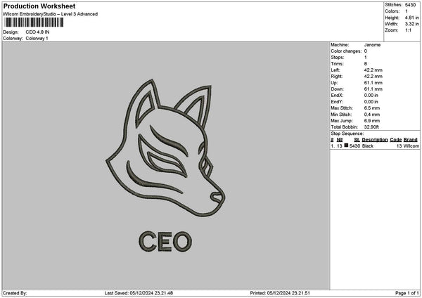Click the barcode under the worksheet title
This screenshot has height=298, width=422.
34,22
